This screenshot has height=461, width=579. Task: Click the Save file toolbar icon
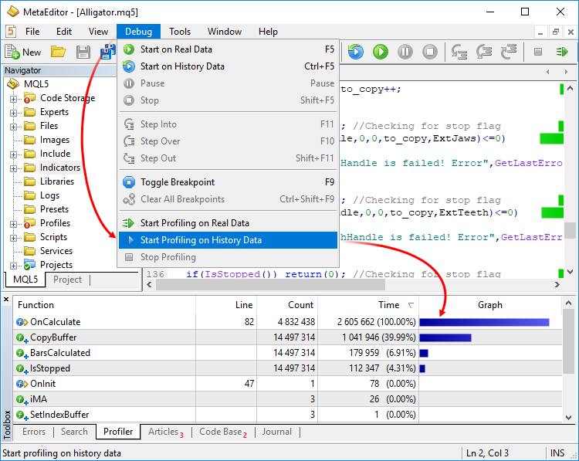coord(83,52)
